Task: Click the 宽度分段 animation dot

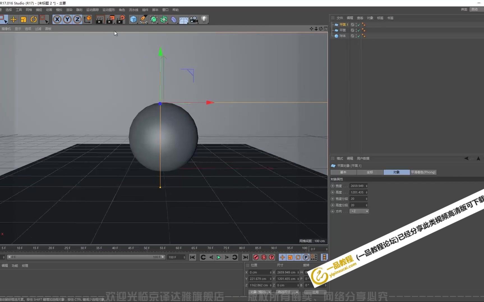Action: click(333, 199)
